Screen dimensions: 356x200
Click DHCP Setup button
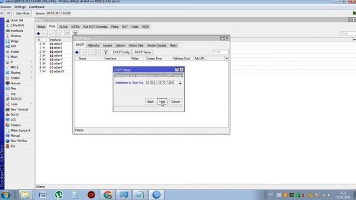click(142, 52)
